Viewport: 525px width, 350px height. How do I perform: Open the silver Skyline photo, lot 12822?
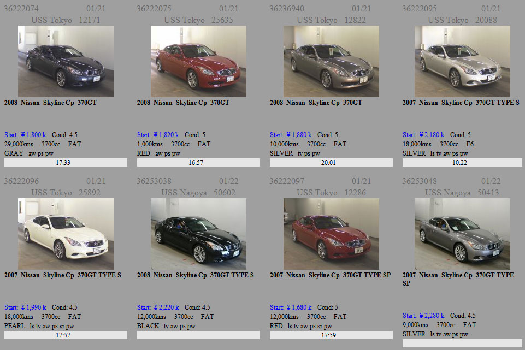[331, 61]
